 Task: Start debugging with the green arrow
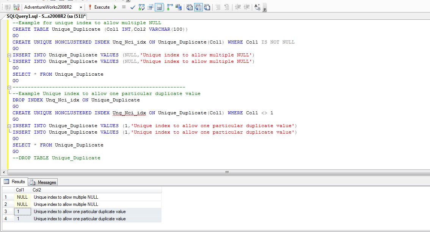point(115,7)
